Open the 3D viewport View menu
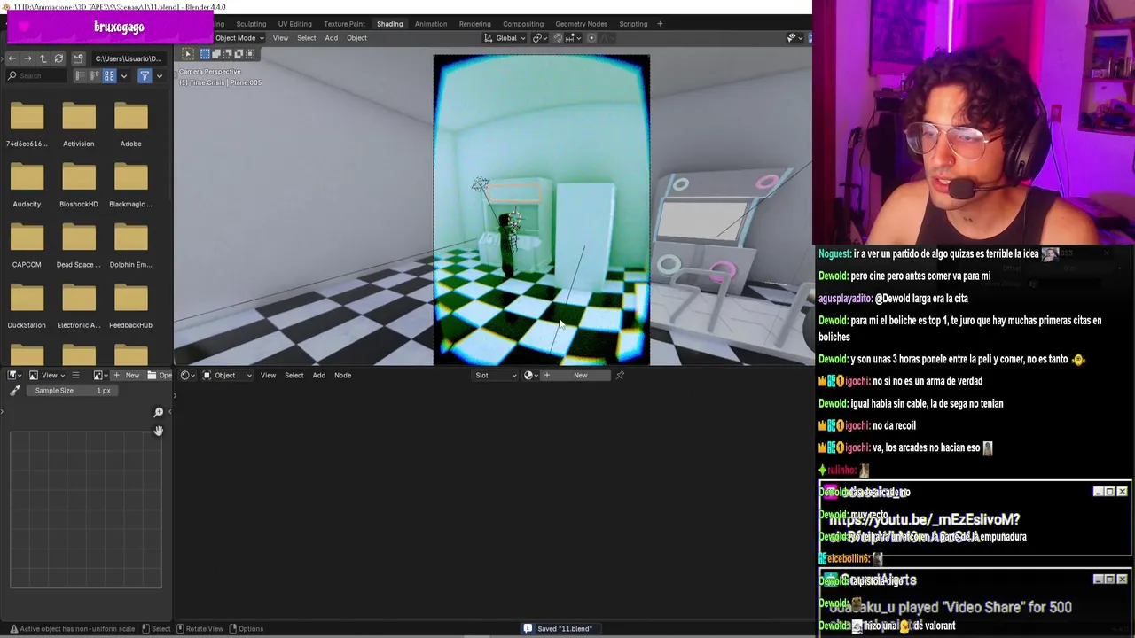The height and width of the screenshot is (638, 1135). [x=280, y=38]
